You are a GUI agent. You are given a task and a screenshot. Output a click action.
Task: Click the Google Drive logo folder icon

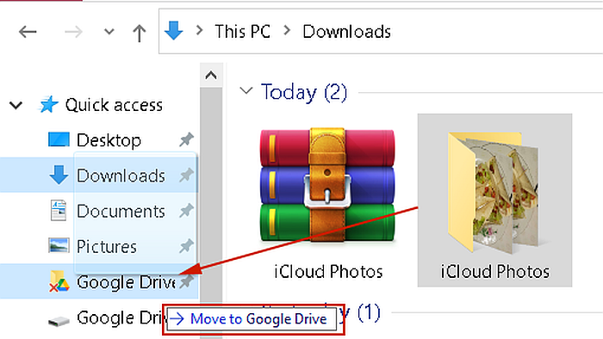tap(59, 281)
